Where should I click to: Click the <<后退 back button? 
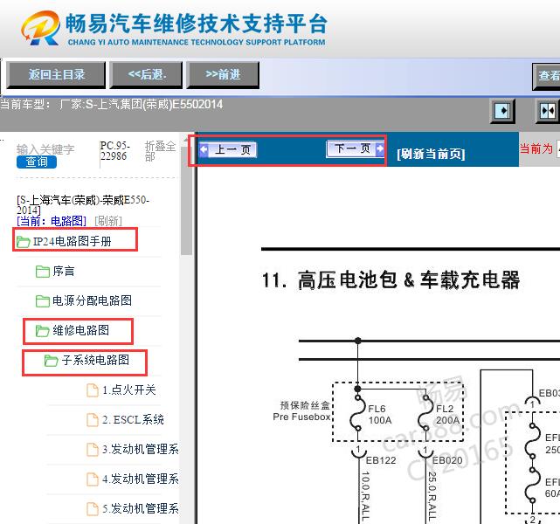pyautogui.click(x=147, y=74)
